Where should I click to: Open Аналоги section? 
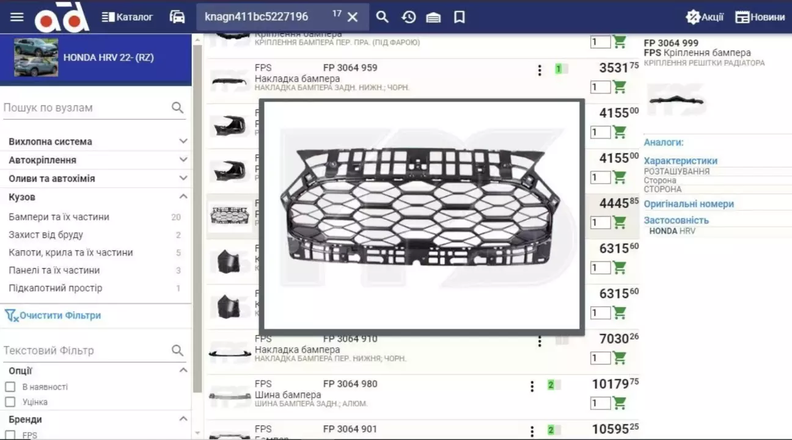pos(664,142)
